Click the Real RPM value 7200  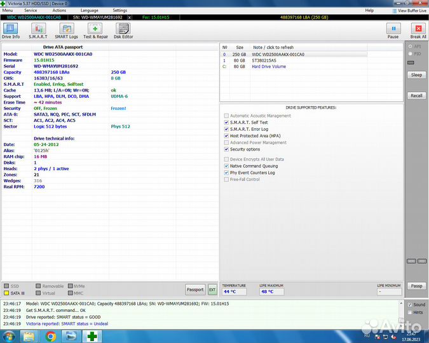[39, 187]
